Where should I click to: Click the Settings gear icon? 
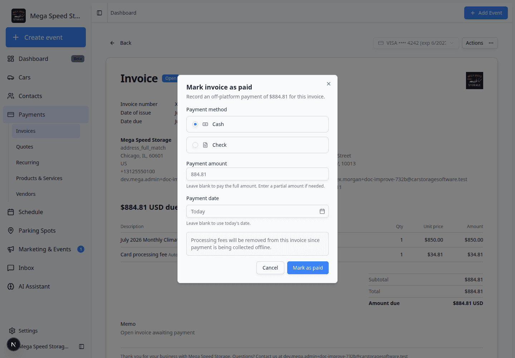pos(12,331)
